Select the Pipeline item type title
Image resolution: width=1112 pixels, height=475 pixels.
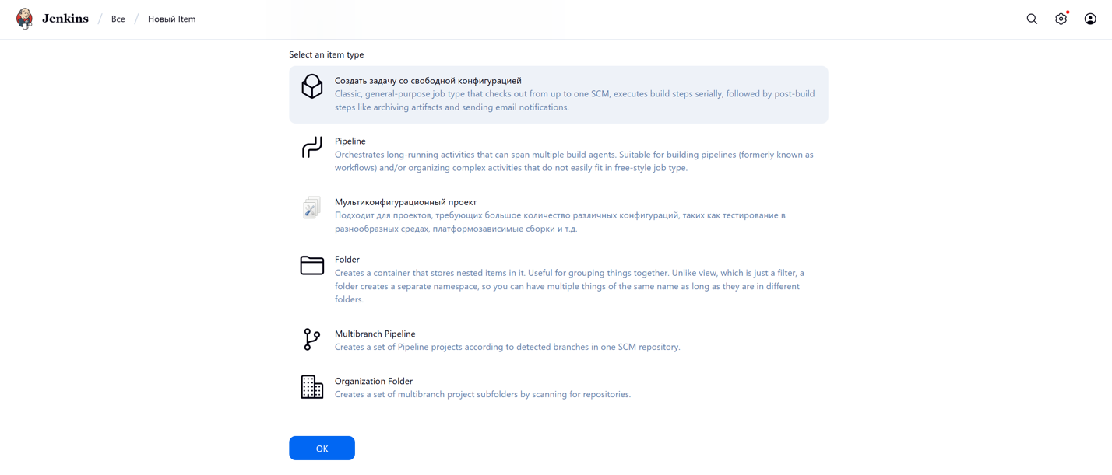pos(350,141)
